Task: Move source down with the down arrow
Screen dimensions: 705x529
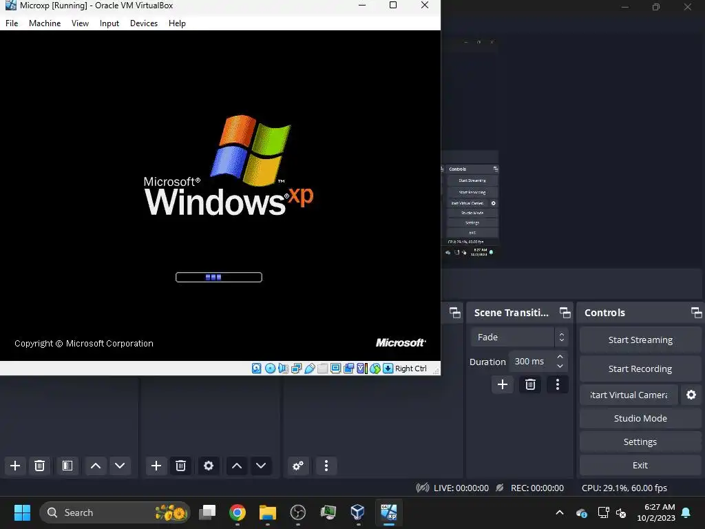Action: coord(261,466)
